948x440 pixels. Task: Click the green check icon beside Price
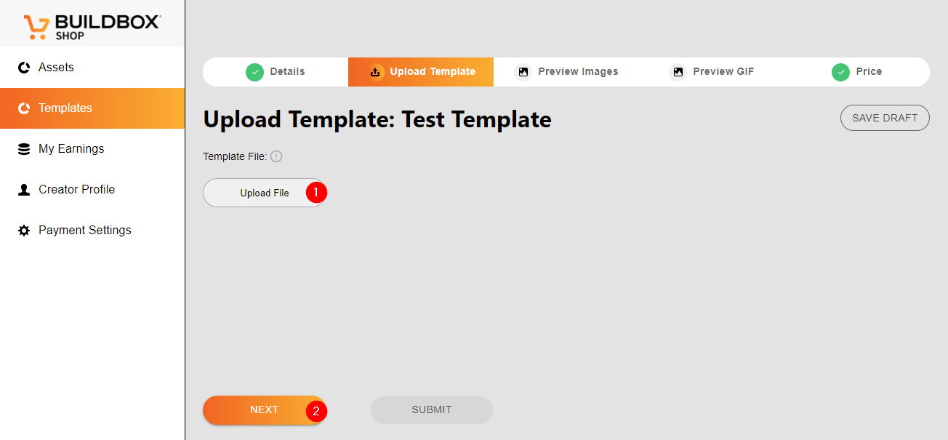(841, 72)
